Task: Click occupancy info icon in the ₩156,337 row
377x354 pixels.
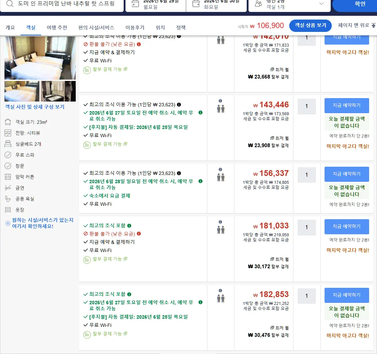Action: point(220,169)
